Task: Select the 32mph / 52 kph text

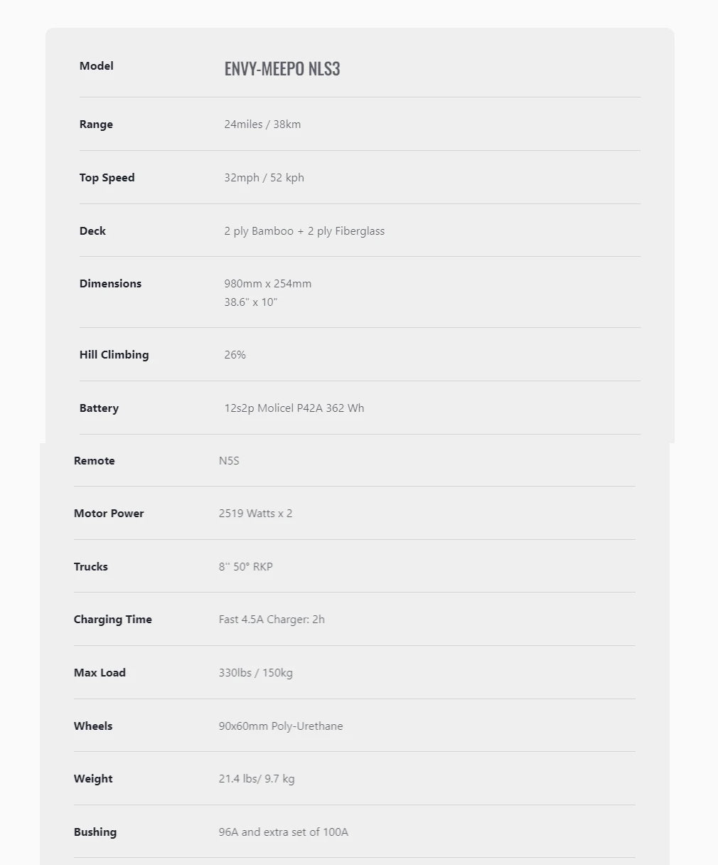Action: tap(264, 178)
